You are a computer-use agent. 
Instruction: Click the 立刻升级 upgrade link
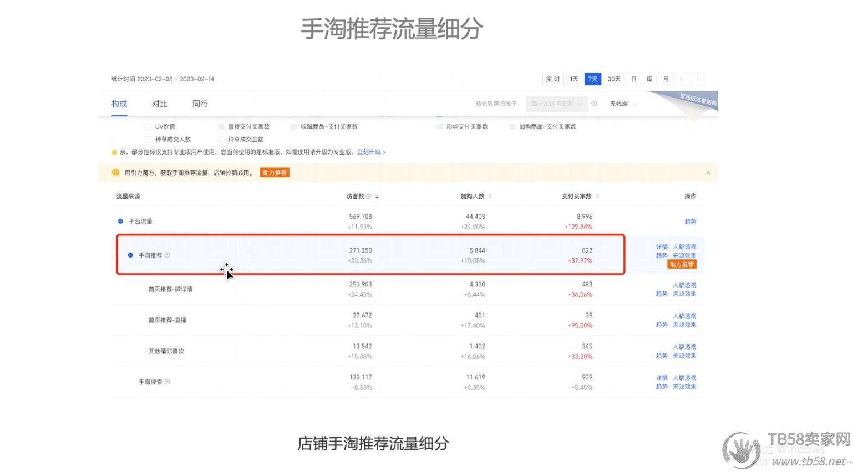click(x=372, y=152)
